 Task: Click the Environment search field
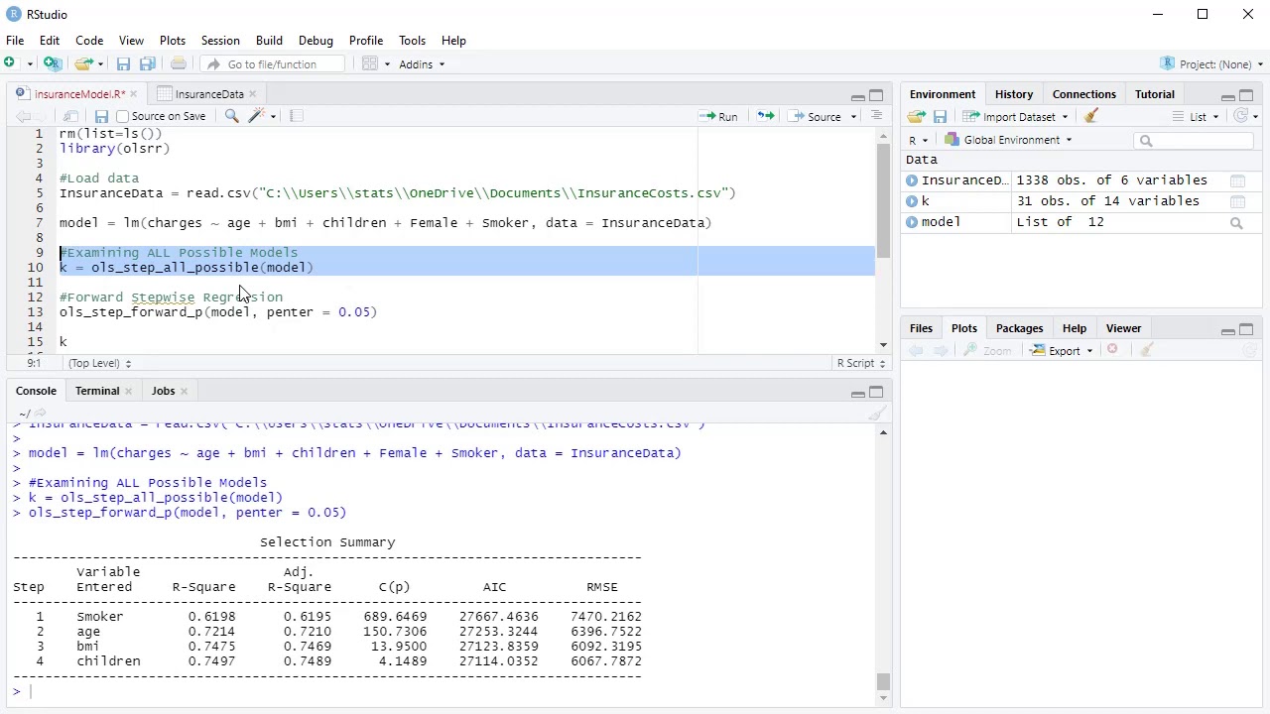(1192, 141)
